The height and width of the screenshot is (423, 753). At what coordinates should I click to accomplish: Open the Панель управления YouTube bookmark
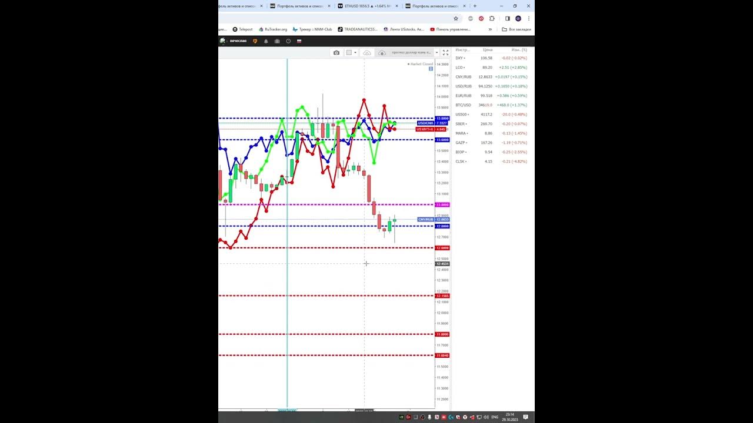(450, 29)
